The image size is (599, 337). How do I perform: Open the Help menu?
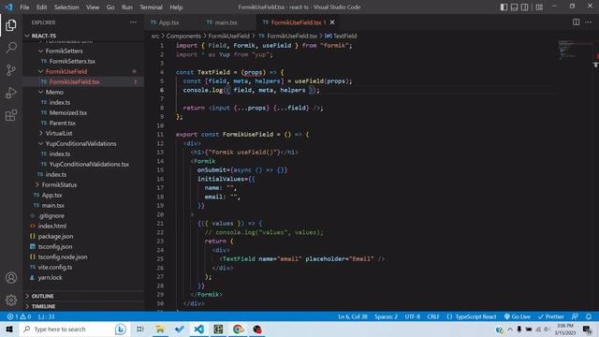(176, 7)
